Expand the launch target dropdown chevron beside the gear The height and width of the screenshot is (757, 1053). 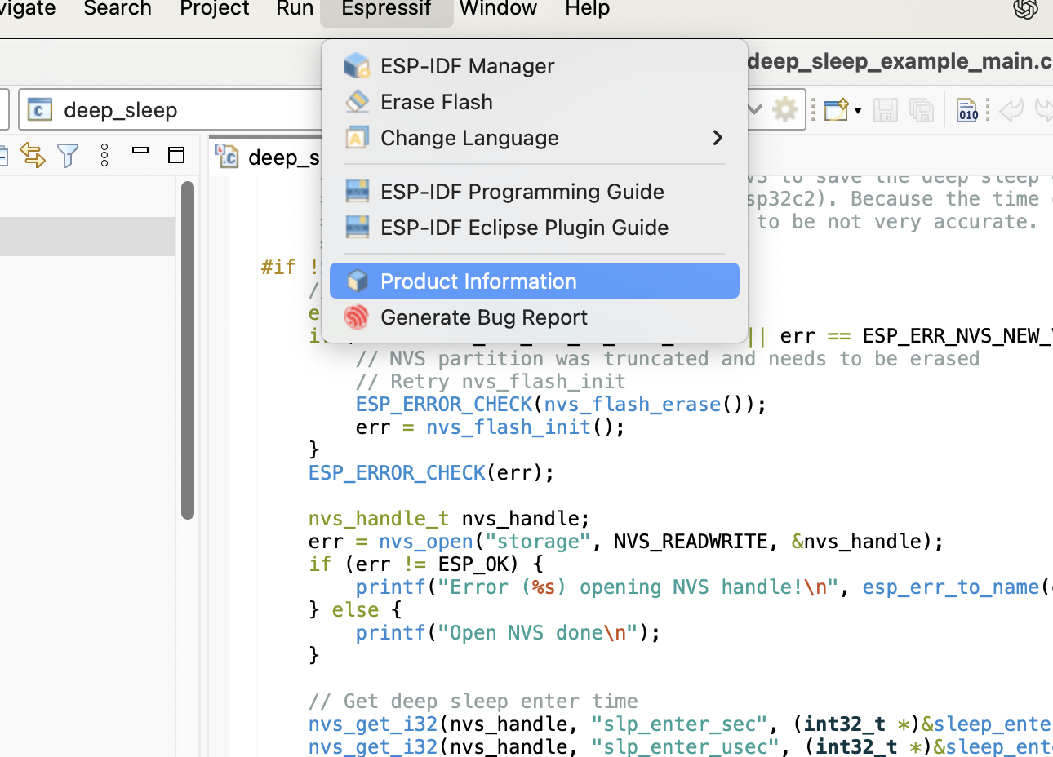click(755, 109)
